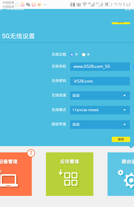The width and height of the screenshot is (134, 207).
Task: Open the 应用管理 app management tile
Action: [x=70, y=174]
